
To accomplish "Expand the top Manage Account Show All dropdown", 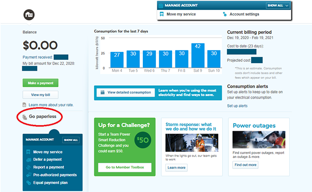I will 277,6.
